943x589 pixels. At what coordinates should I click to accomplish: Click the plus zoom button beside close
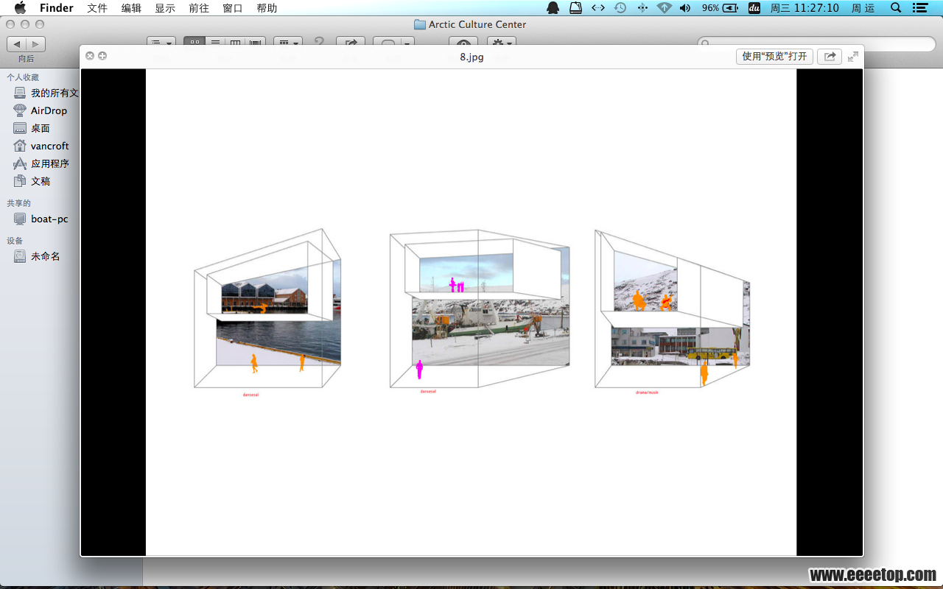click(x=102, y=56)
